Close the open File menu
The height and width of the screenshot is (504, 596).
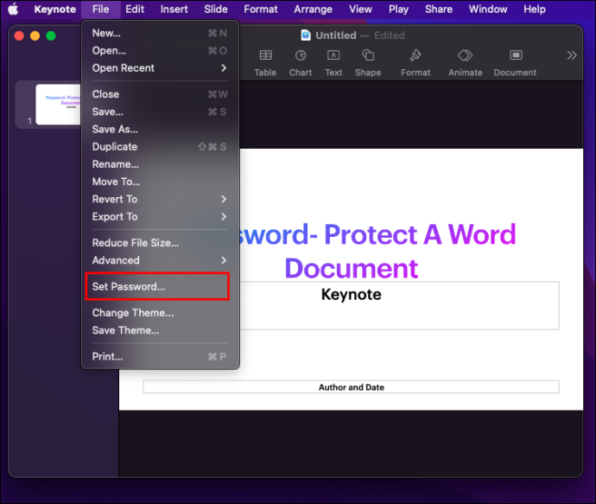pyautogui.click(x=101, y=10)
